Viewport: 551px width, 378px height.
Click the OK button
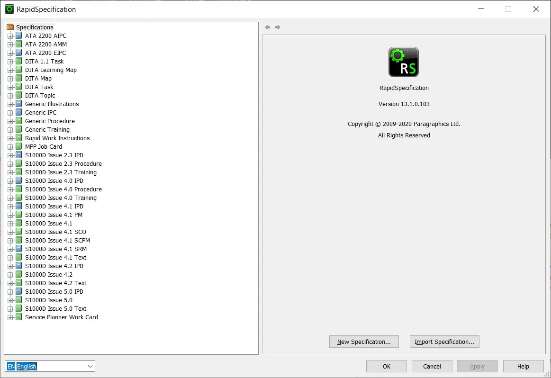[x=387, y=367]
